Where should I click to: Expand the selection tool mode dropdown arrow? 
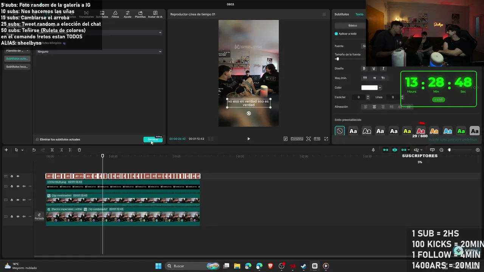(22, 150)
